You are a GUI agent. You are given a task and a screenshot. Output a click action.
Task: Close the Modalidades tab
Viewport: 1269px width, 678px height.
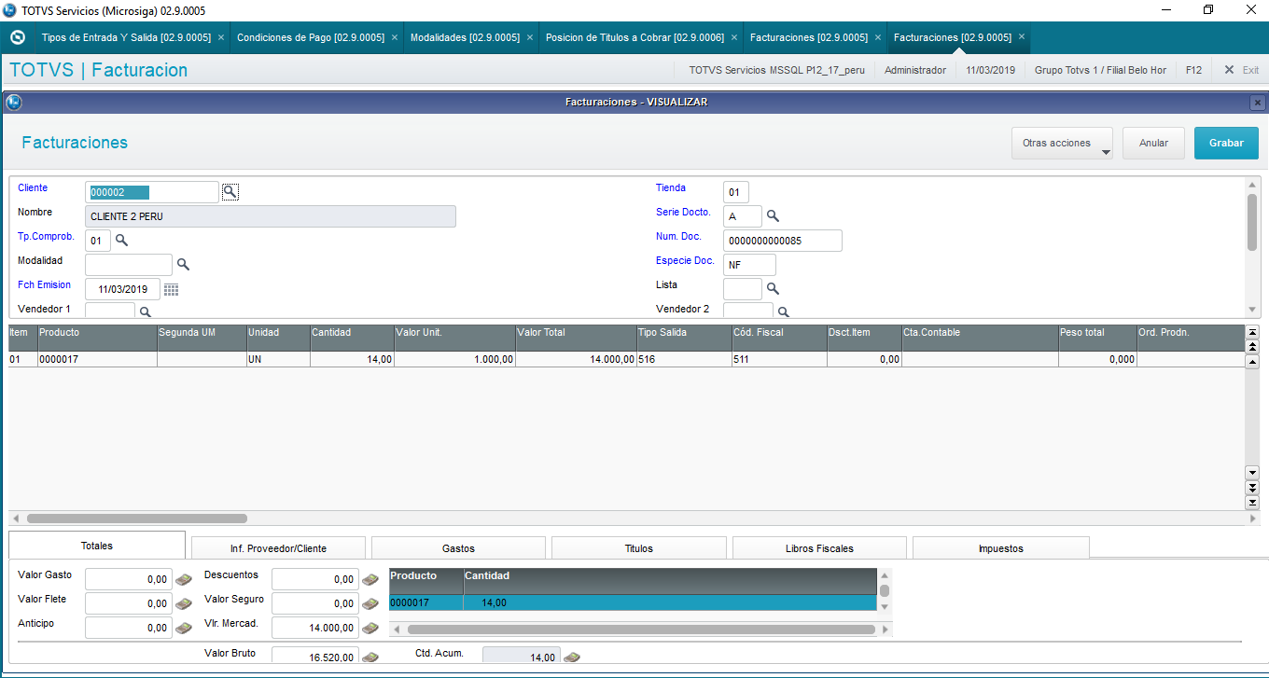(529, 37)
